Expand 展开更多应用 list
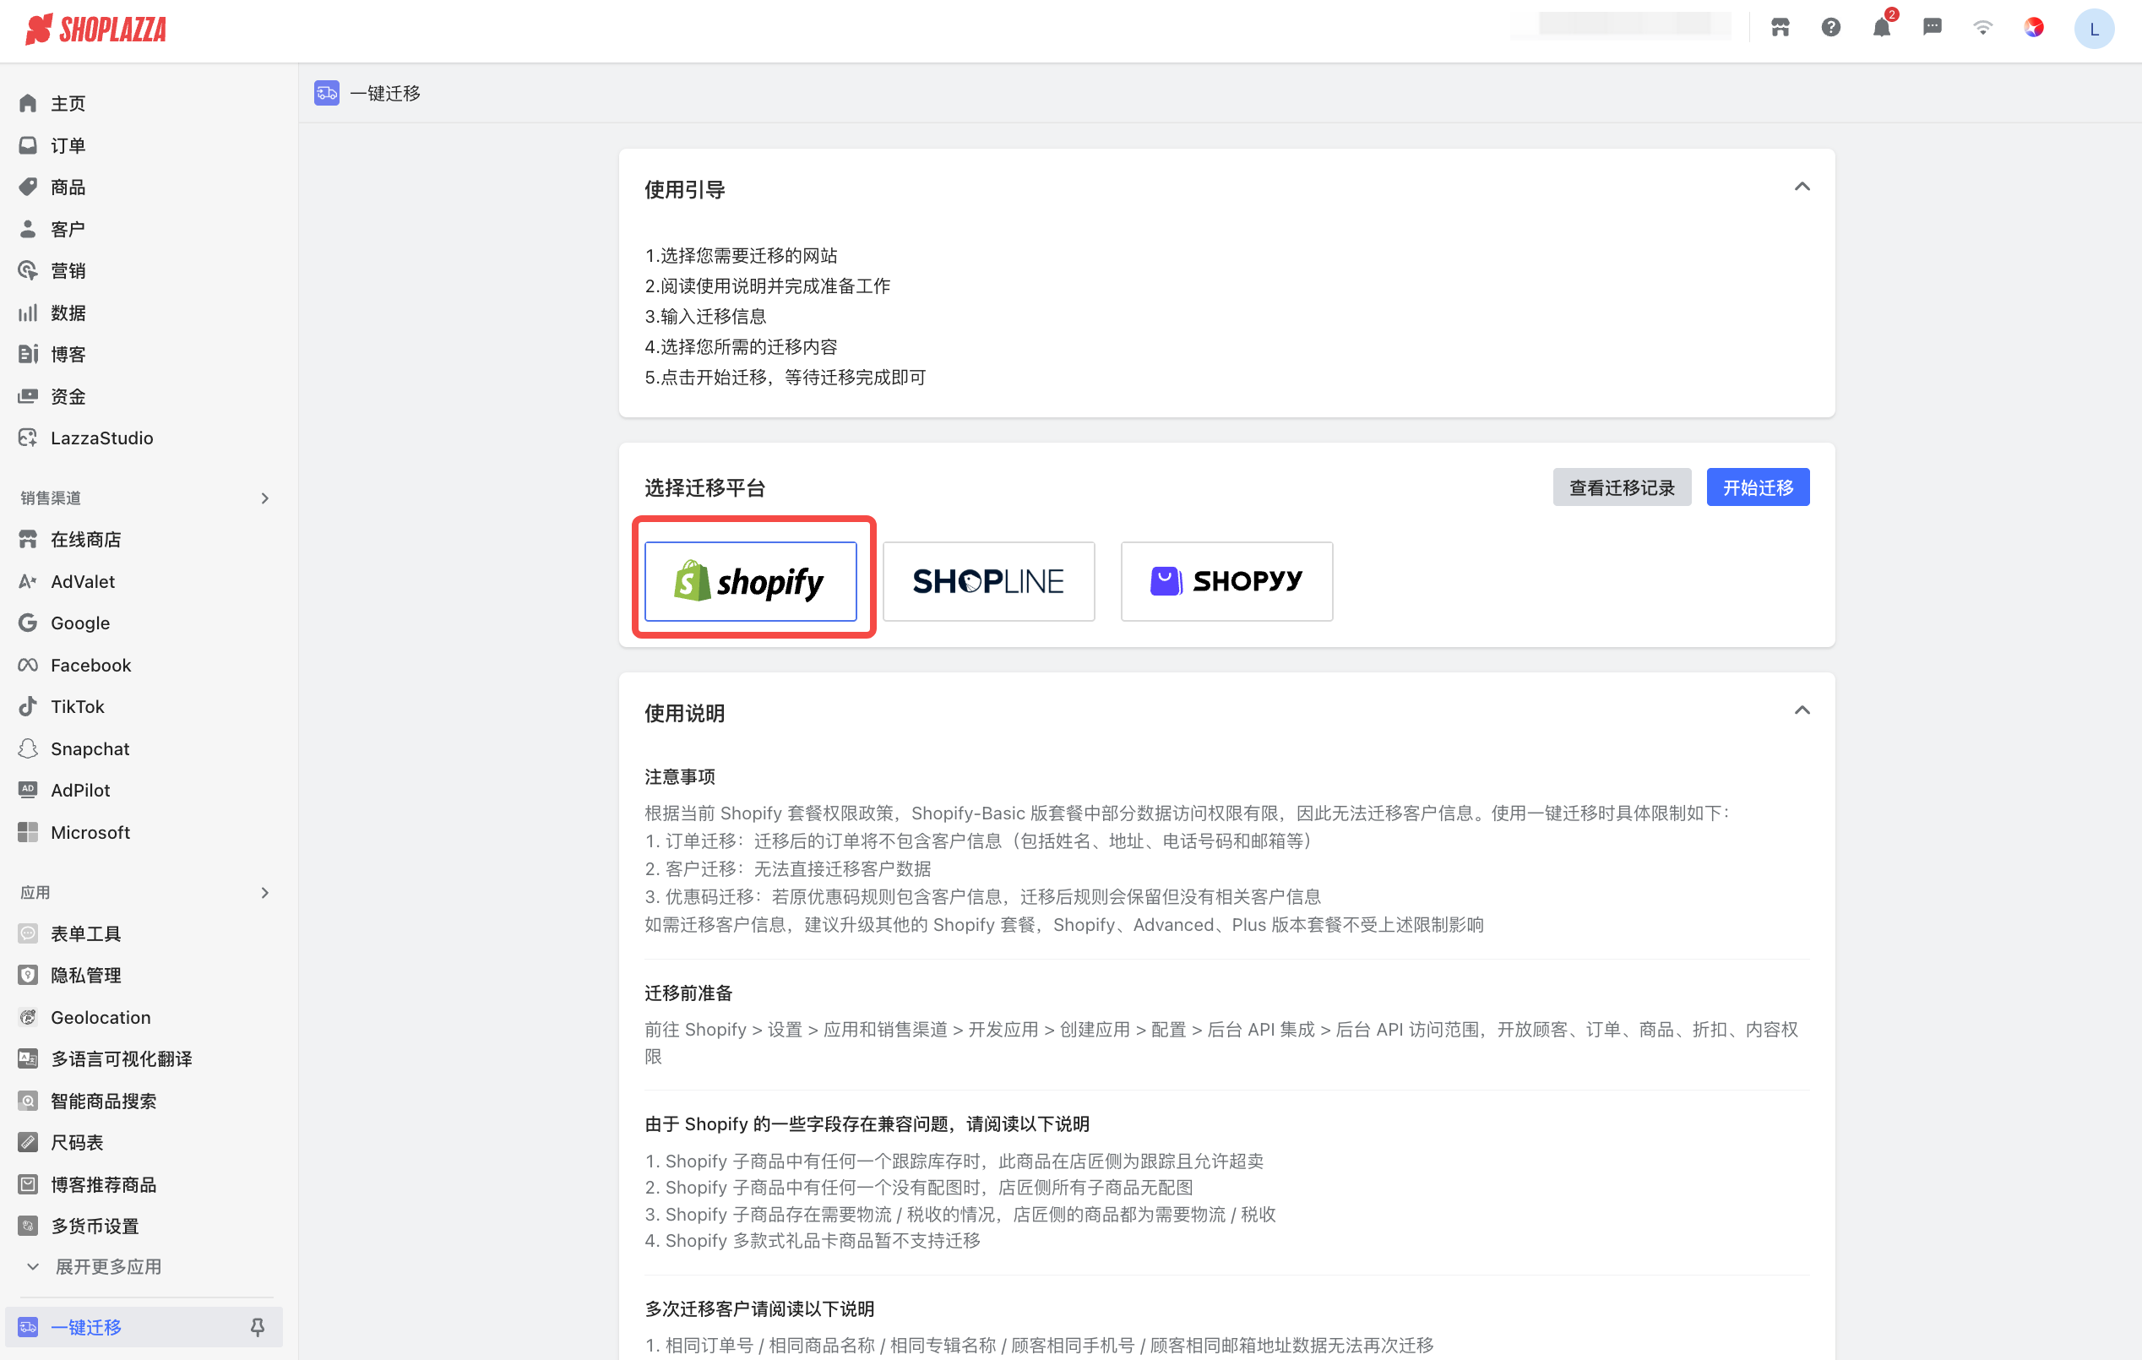Image resolution: width=2142 pixels, height=1360 pixels. coord(96,1266)
